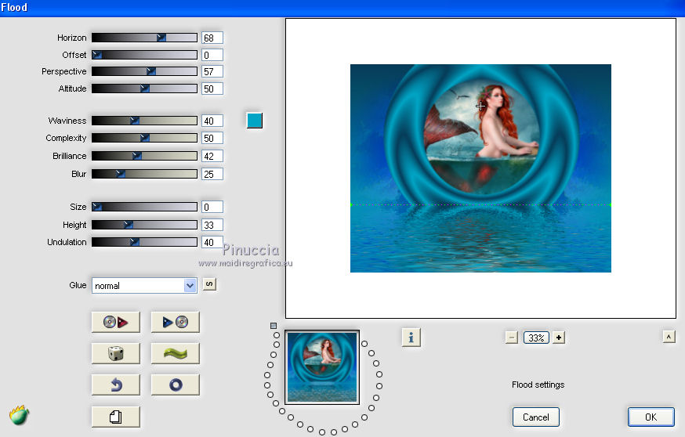Click the blue ring reset button

coord(176,385)
